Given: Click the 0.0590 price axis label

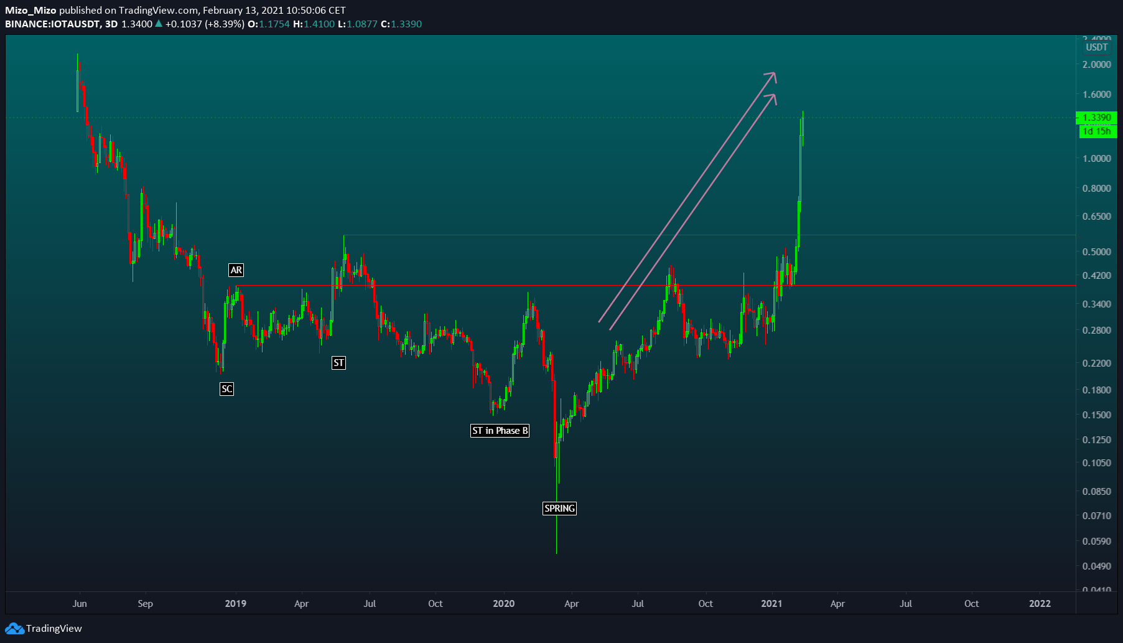Looking at the screenshot, I should 1096,542.
